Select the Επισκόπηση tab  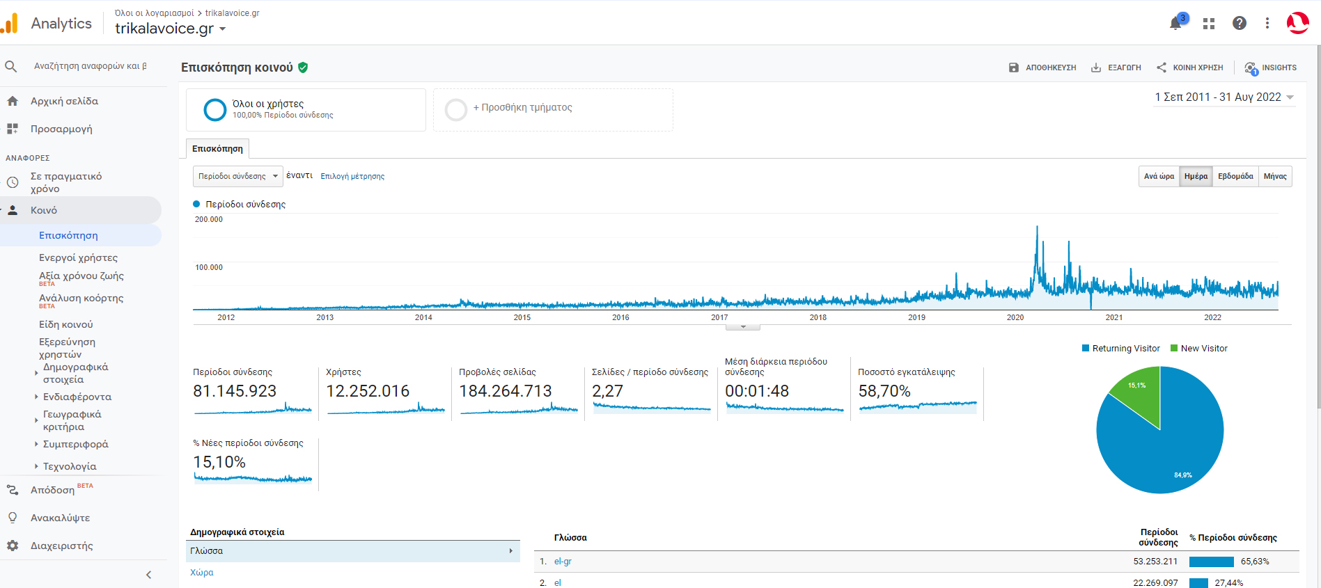click(217, 149)
